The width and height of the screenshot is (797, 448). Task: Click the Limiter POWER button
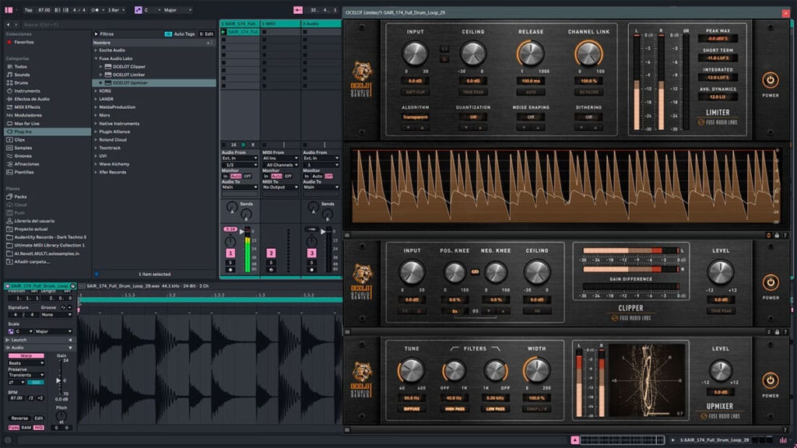tap(770, 80)
